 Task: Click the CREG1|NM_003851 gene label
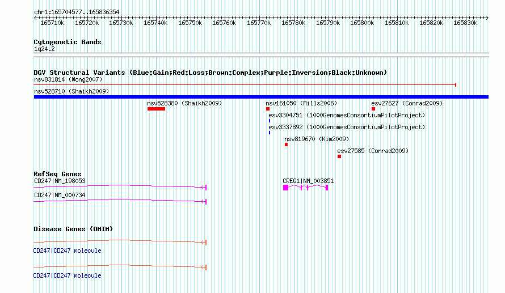pos(308,181)
